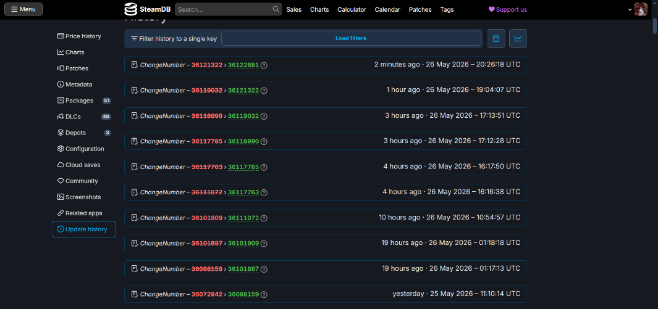Open changelist link 36117785 in green

click(x=243, y=167)
